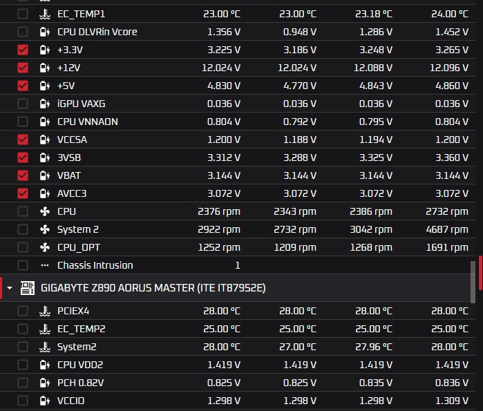Click the thermometer icon beside EC_TEMP1

(x=44, y=14)
